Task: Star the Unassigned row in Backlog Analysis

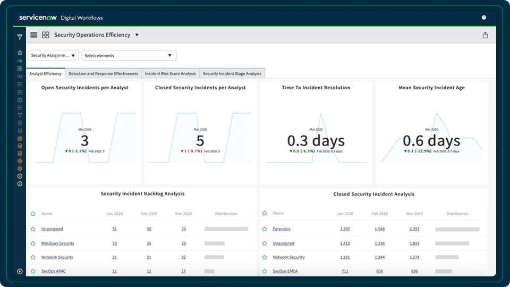Action: (33, 229)
